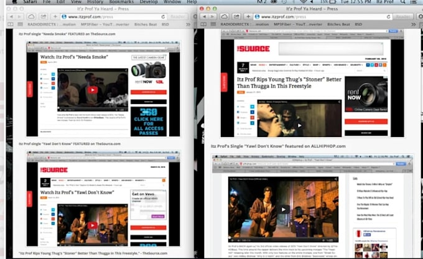Viewport: 423px width, 259px height.
Task: Open BSD bookmark in left window
Action: tap(165, 24)
